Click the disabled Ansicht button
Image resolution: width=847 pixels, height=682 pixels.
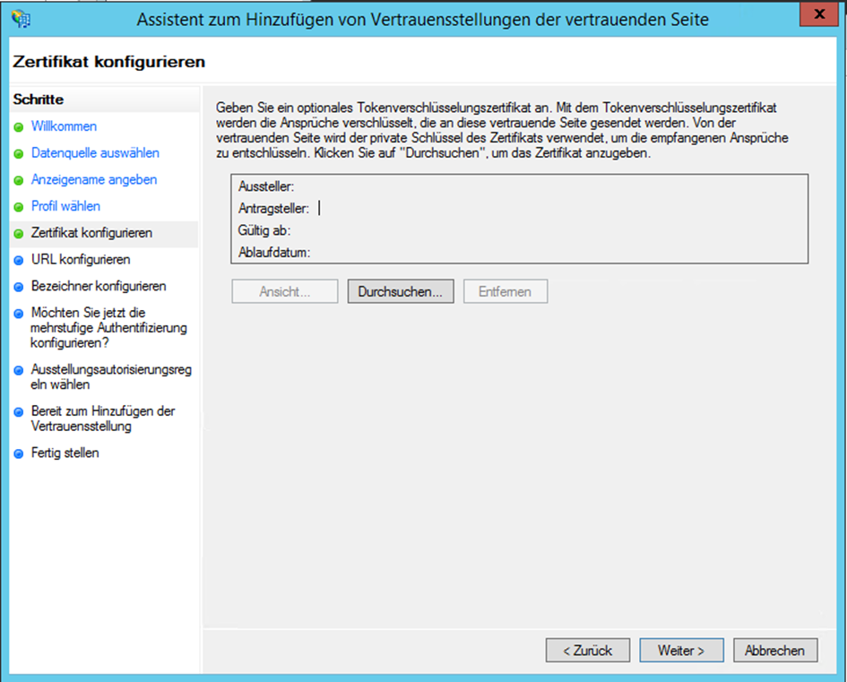point(284,290)
